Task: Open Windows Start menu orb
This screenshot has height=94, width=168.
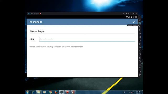Action: (27, 92)
